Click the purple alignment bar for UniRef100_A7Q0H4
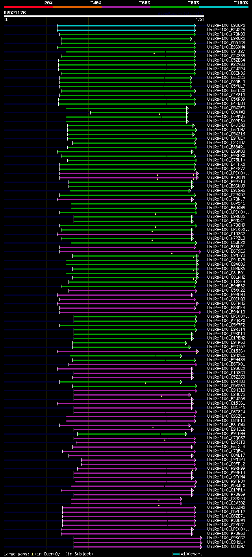252x557 pixels. point(129,178)
